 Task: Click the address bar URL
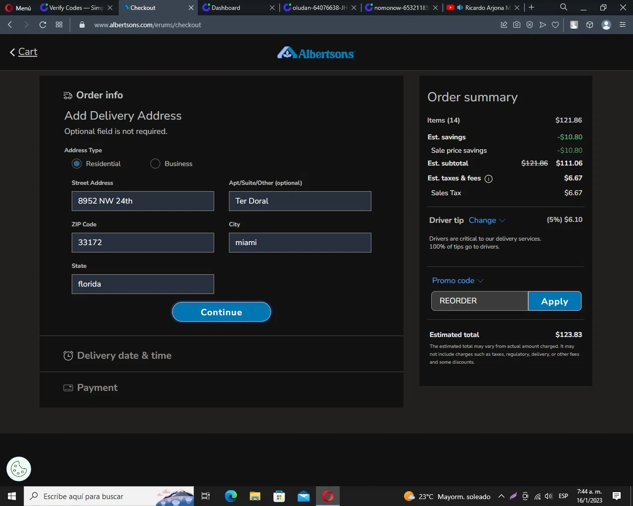(x=148, y=25)
